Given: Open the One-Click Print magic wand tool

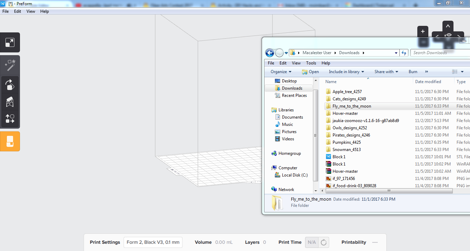Looking at the screenshot, I should click(10, 65).
